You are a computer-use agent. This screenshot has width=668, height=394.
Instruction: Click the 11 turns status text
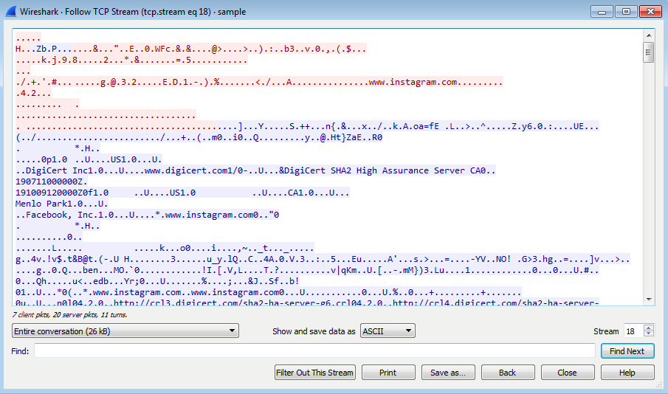pyautogui.click(x=112, y=315)
